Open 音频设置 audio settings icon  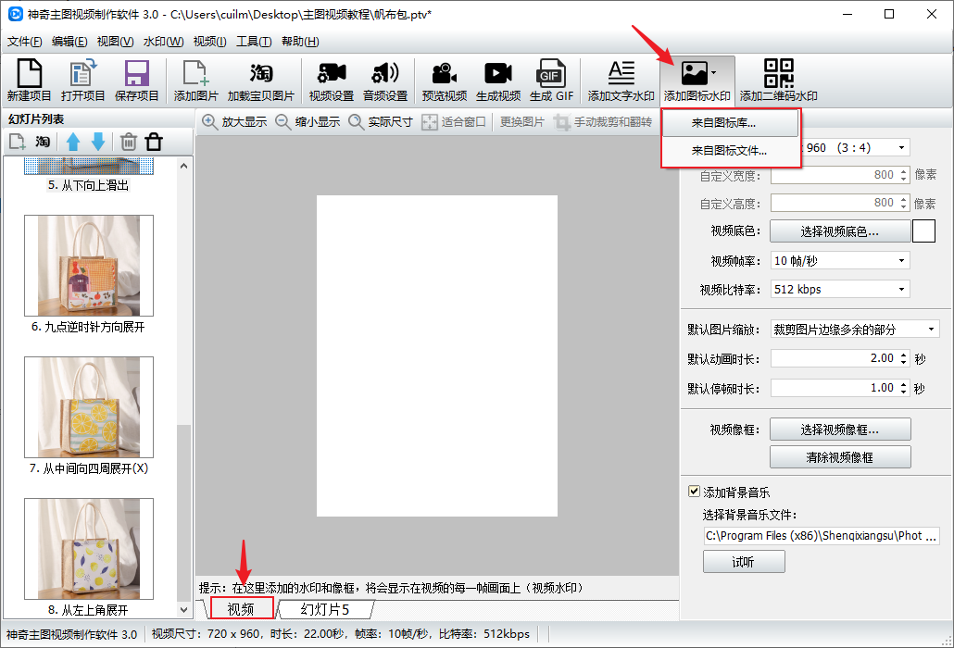tap(384, 80)
